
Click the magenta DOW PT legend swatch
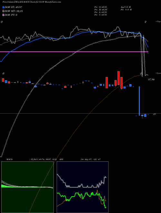coord(4,15)
